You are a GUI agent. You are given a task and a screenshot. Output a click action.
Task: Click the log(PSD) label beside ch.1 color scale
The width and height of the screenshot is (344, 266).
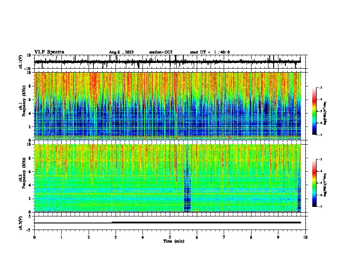(x=325, y=113)
